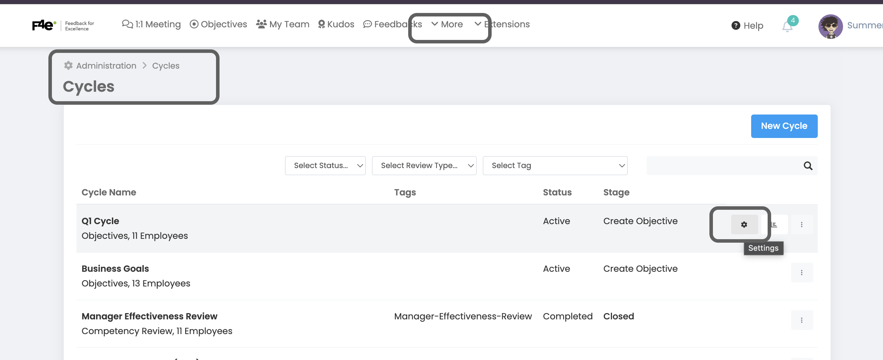The width and height of the screenshot is (883, 360).
Task: Navigate to Kudos
Action: coord(336,25)
